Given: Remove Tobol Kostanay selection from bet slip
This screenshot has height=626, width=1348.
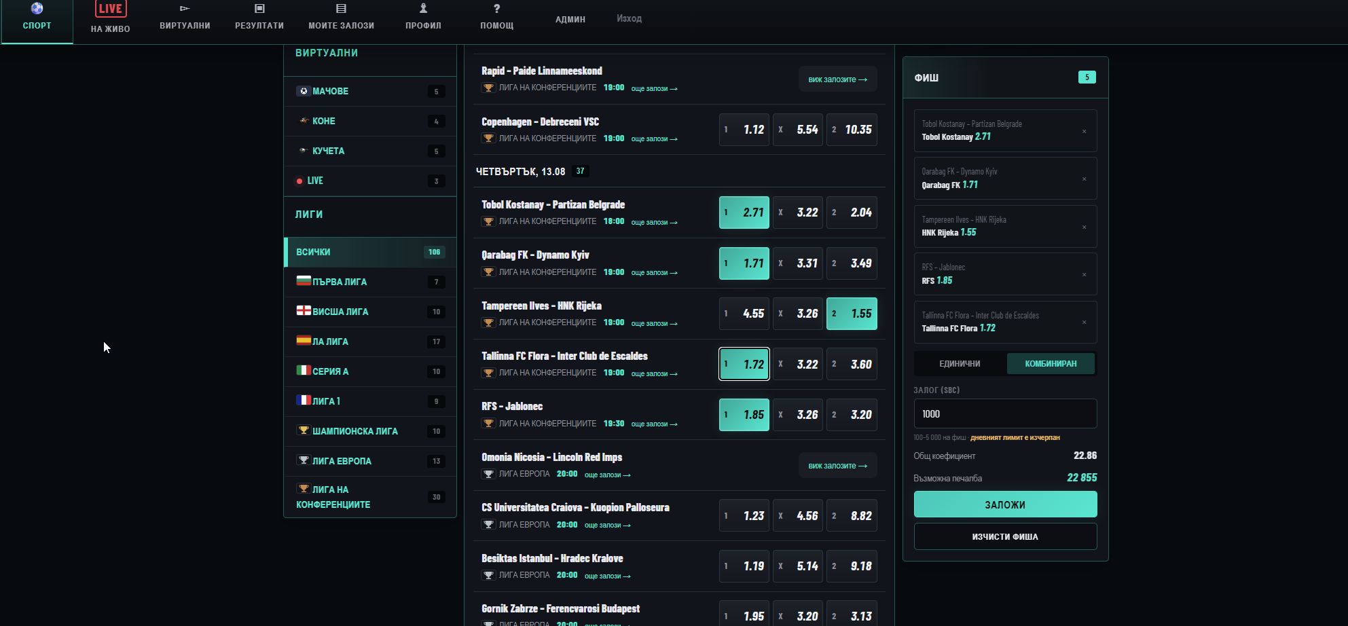Looking at the screenshot, I should tap(1084, 131).
